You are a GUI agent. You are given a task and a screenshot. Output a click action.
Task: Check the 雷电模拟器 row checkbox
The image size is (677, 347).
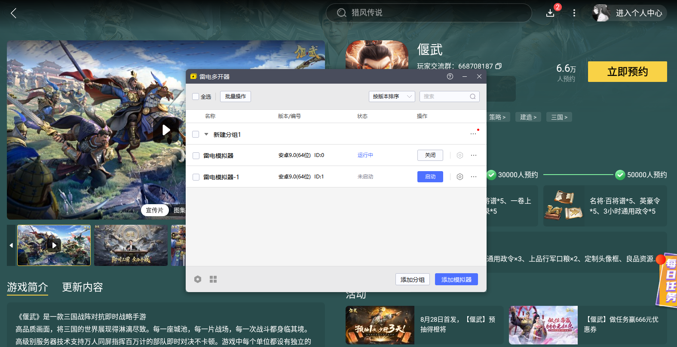pos(196,156)
